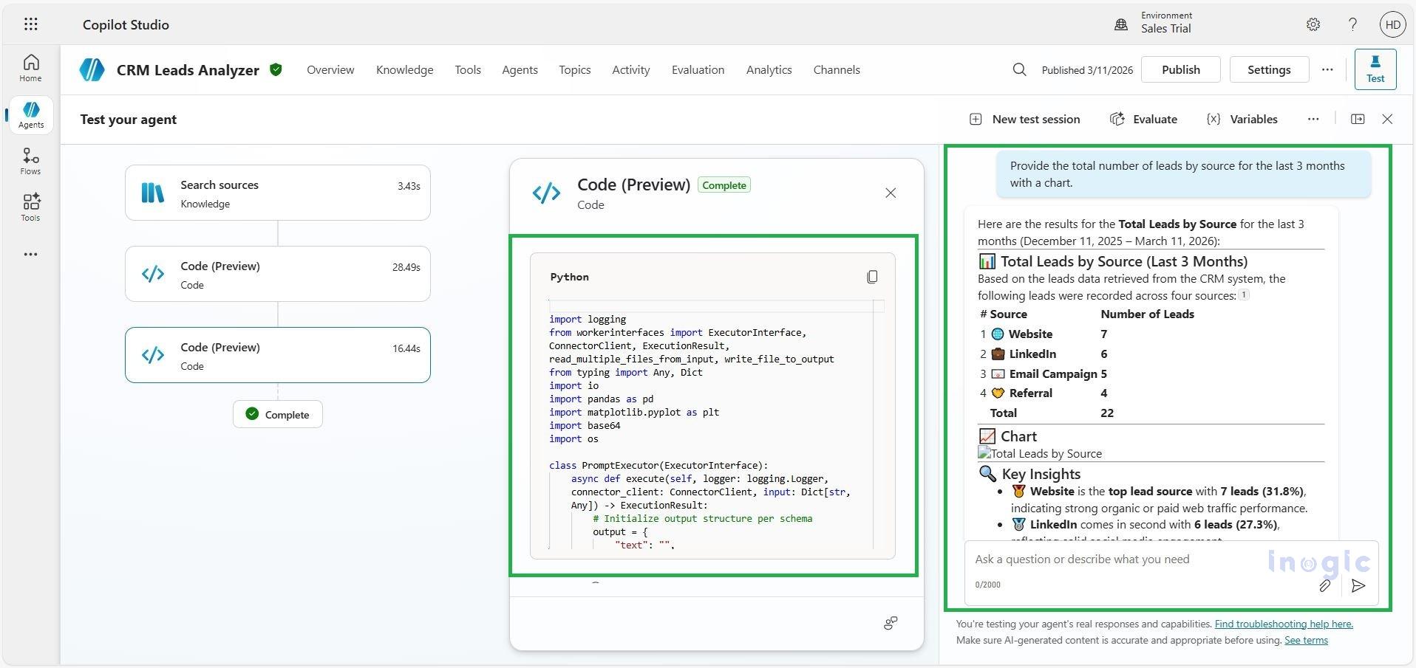
Task: Open the troubleshooting help link
Action: click(1284, 624)
